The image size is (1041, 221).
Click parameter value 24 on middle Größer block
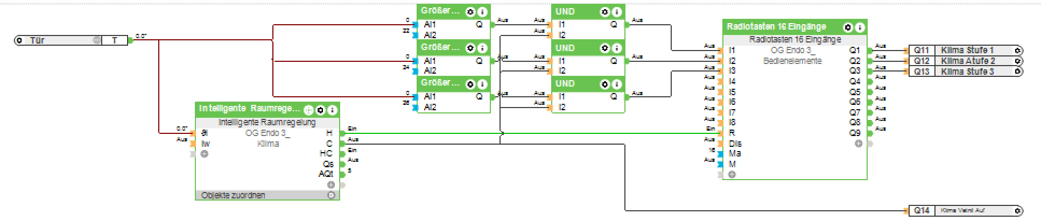(406, 67)
